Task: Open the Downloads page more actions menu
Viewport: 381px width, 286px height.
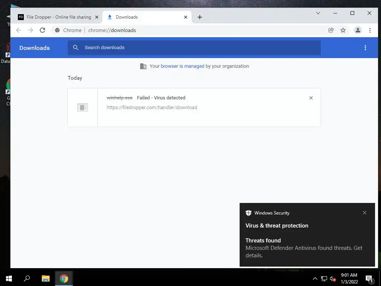Action: tap(365, 48)
